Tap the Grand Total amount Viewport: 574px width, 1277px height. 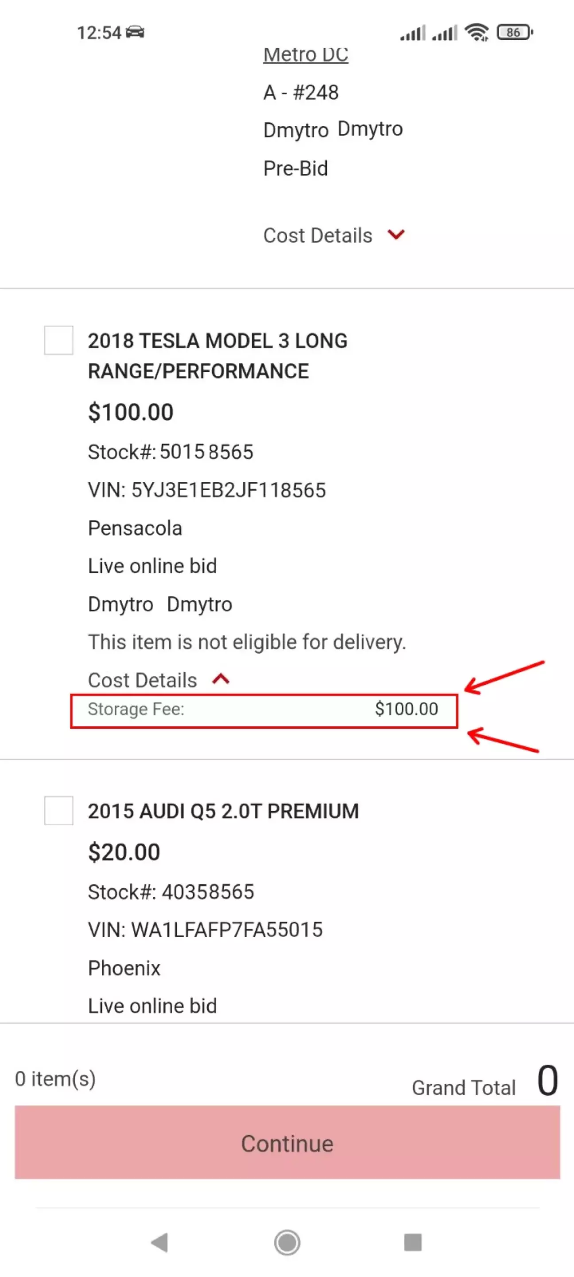[x=547, y=1081]
